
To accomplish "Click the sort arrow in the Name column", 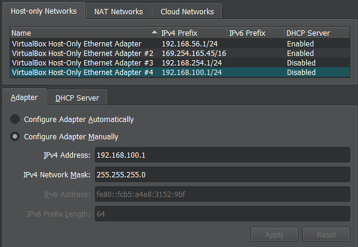I will (x=155, y=33).
